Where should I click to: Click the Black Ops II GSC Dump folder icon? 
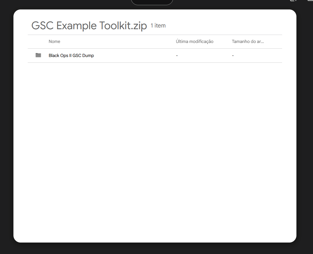point(38,55)
